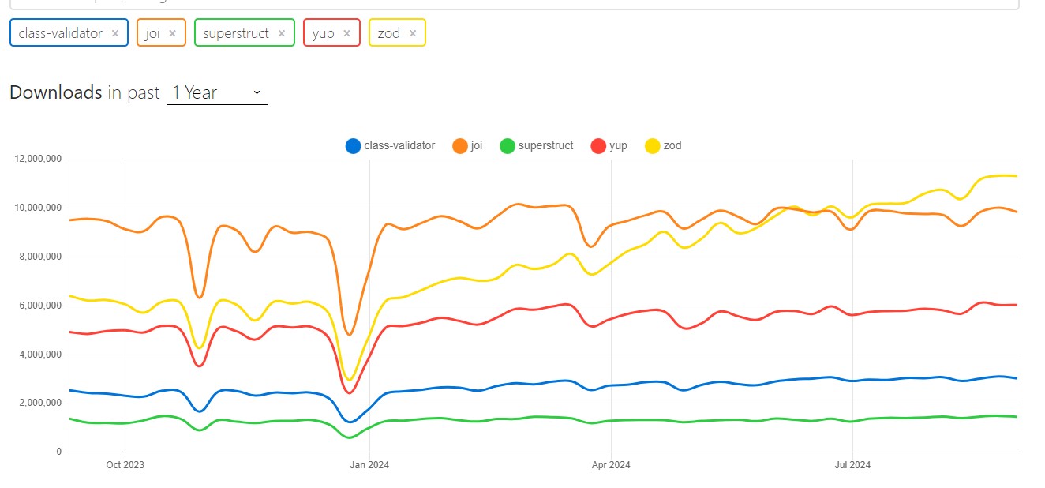
Task: Remove the zod package tag
Action: coord(412,33)
